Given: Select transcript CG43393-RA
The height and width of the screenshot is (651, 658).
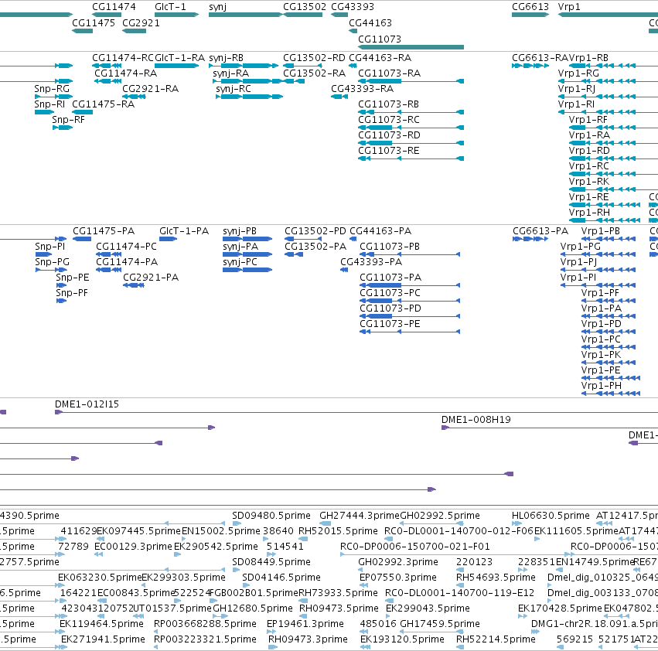Looking at the screenshot, I should tap(362, 89).
